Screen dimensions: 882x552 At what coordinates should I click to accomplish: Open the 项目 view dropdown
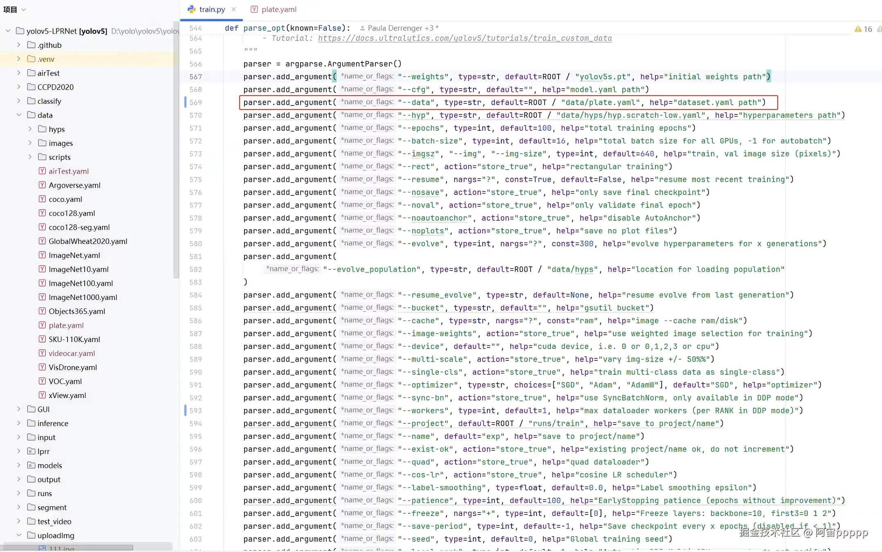[x=23, y=9]
